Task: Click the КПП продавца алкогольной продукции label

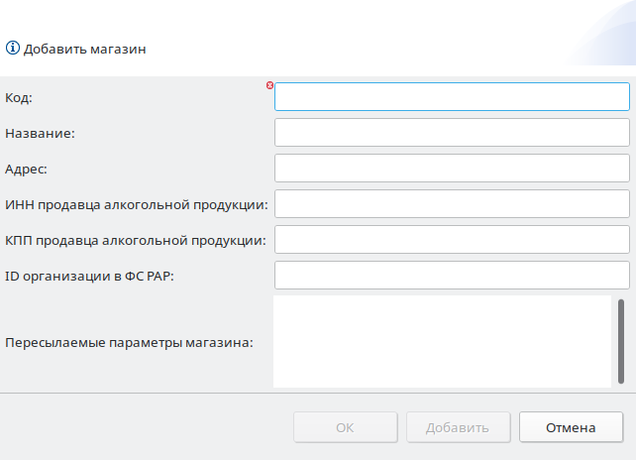Action: 136,241
